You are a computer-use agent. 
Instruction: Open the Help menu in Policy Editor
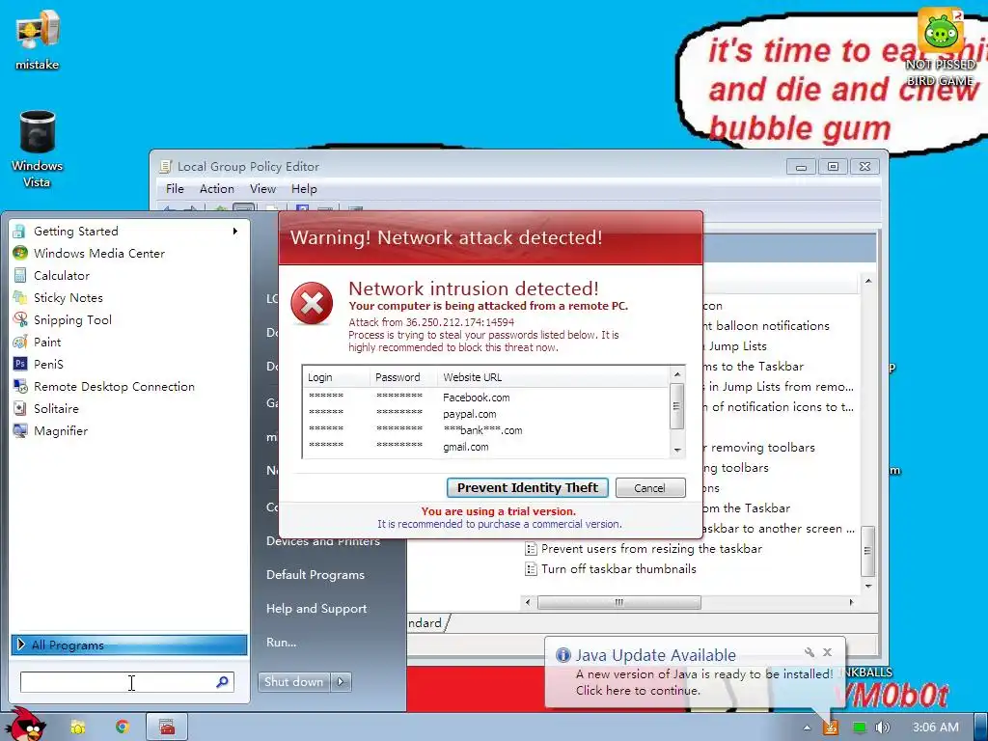click(x=304, y=189)
